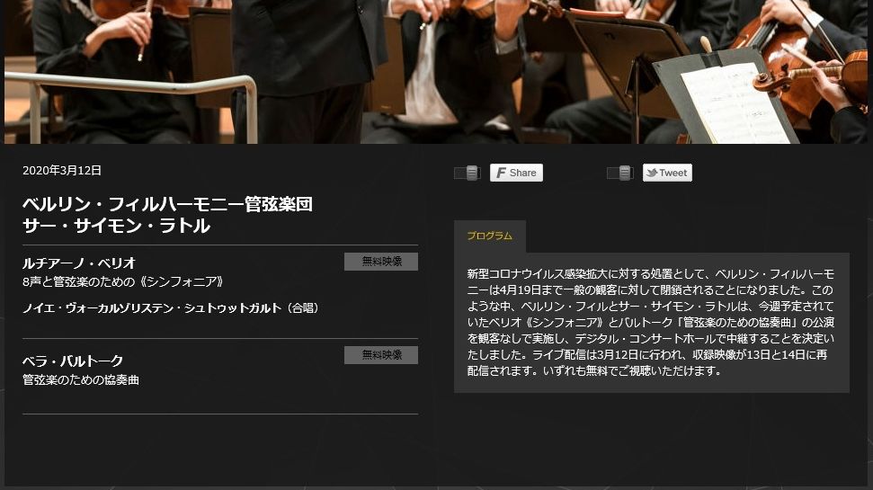Click the sheet music on the stand
The height and width of the screenshot is (490, 873).
click(733, 104)
